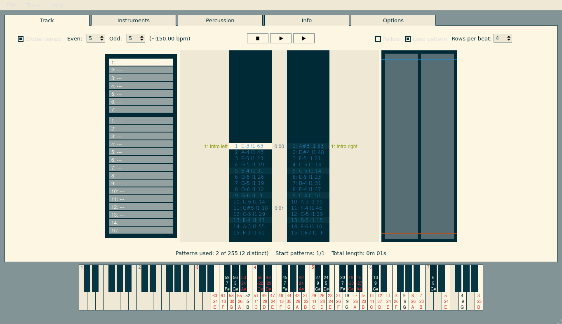Select row '7: ---' in the upper seven-row list
The image size is (562, 324).
(x=141, y=109)
